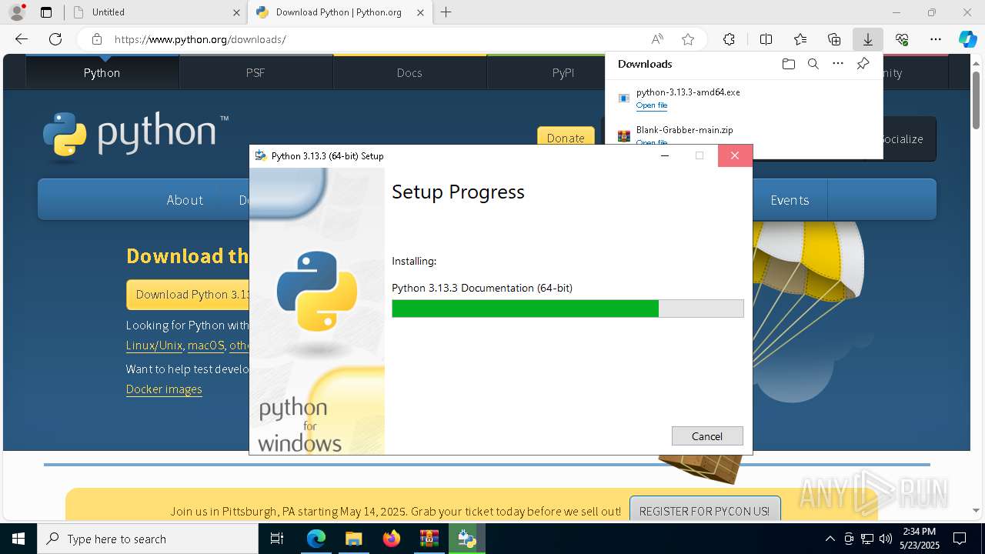Viewport: 985px width, 554px height.
Task: Open Browser essentials heart icon
Action: tap(902, 39)
